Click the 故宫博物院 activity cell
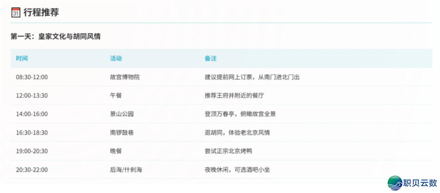 125,77
